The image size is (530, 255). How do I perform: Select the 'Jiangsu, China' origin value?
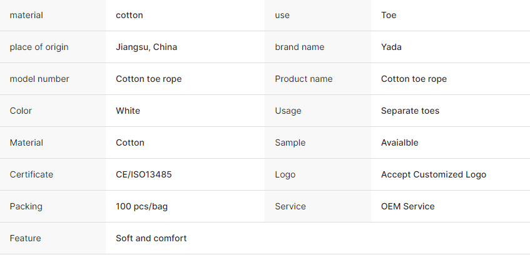(x=146, y=47)
